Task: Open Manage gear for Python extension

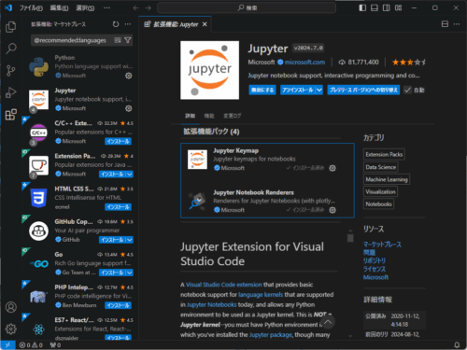Action: [129, 76]
